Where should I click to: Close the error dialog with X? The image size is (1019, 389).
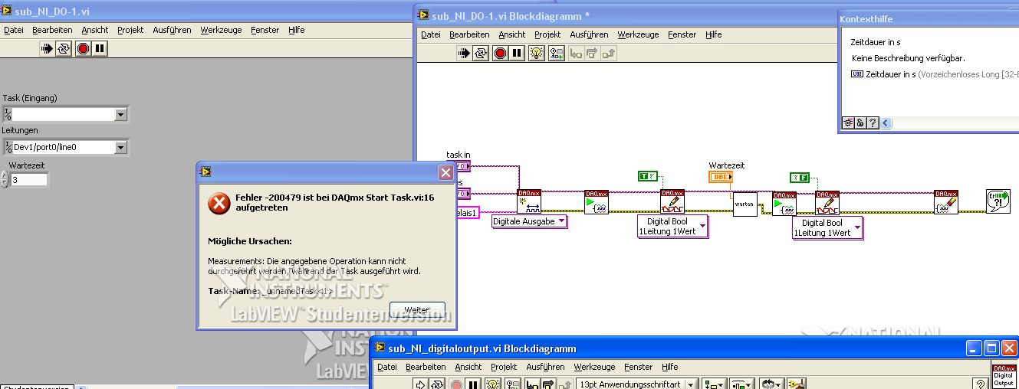[x=445, y=173]
